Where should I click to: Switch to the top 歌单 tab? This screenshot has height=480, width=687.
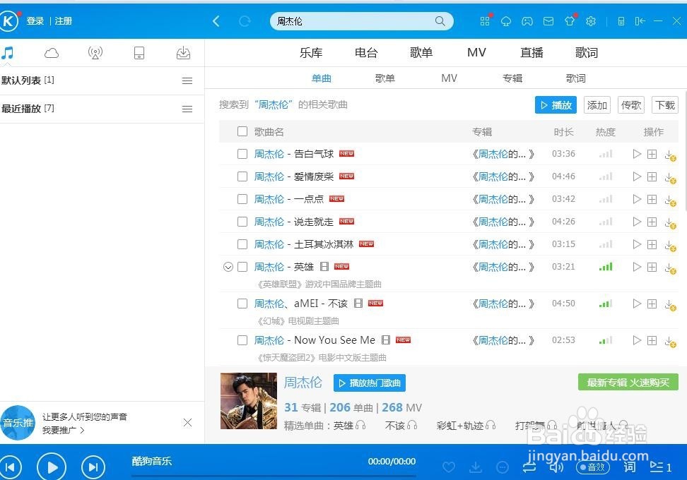[421, 53]
